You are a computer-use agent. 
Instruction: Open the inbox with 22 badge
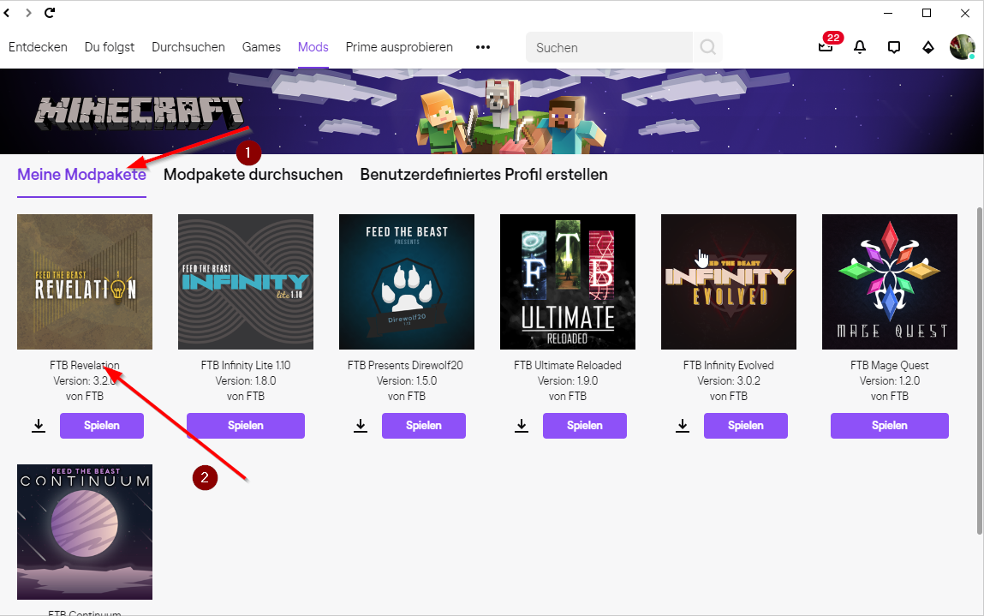click(827, 46)
